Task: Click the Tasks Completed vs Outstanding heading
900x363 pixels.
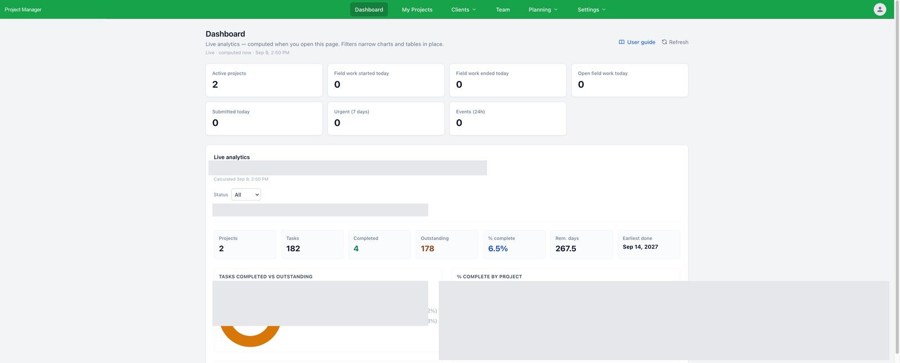Action: click(x=265, y=276)
